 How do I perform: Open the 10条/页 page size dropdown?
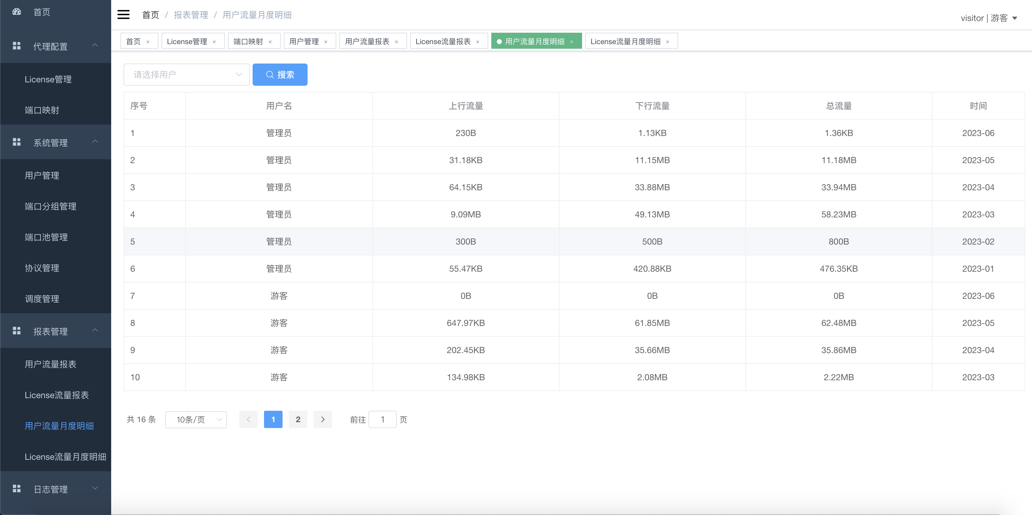tap(196, 419)
